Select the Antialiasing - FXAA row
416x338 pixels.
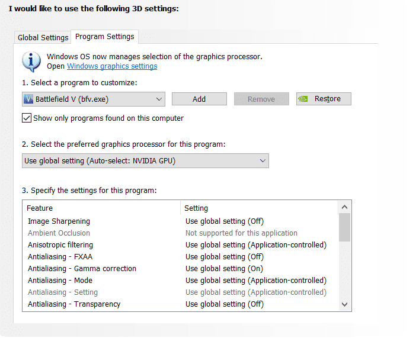coord(180,257)
